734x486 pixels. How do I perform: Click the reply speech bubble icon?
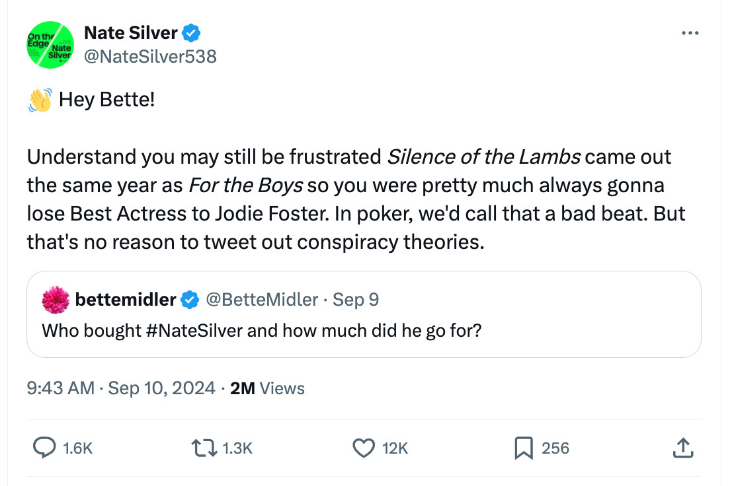click(x=44, y=448)
